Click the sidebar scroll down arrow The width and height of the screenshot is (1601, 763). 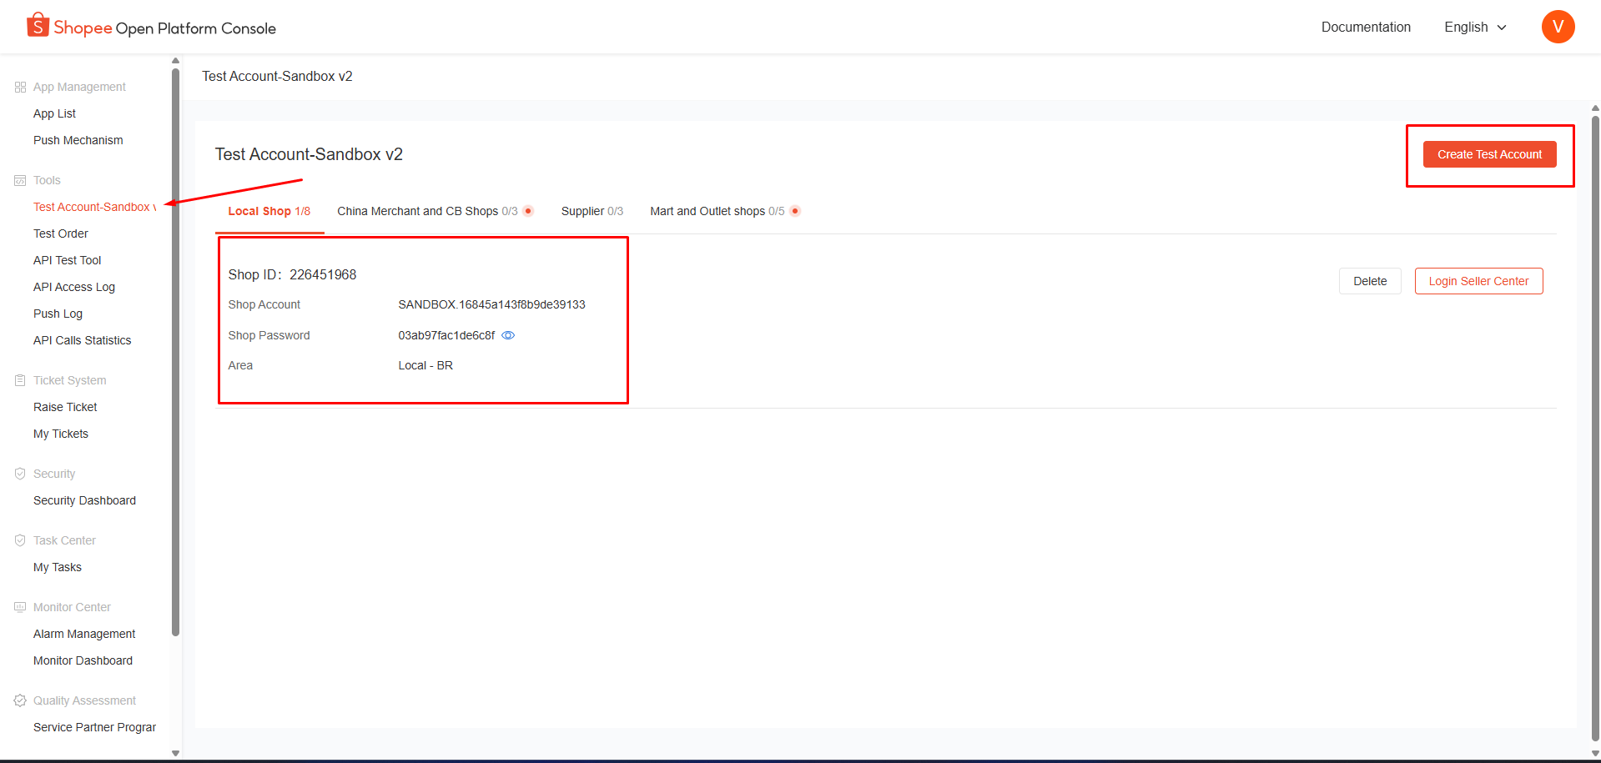coord(175,753)
